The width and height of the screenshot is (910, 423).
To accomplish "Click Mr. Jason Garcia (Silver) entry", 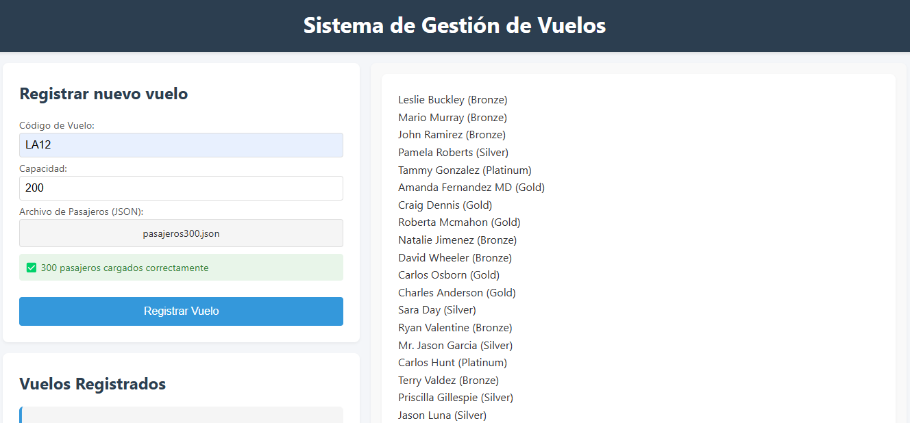I will tap(456, 346).
